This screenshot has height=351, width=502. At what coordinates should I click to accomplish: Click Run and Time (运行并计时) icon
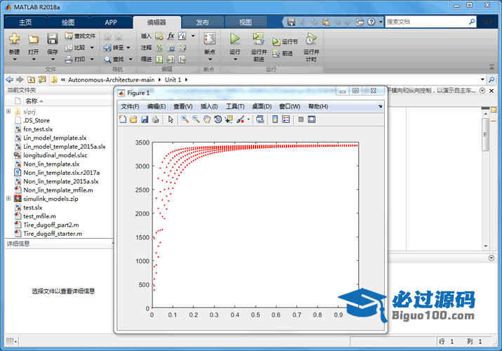tap(311, 39)
